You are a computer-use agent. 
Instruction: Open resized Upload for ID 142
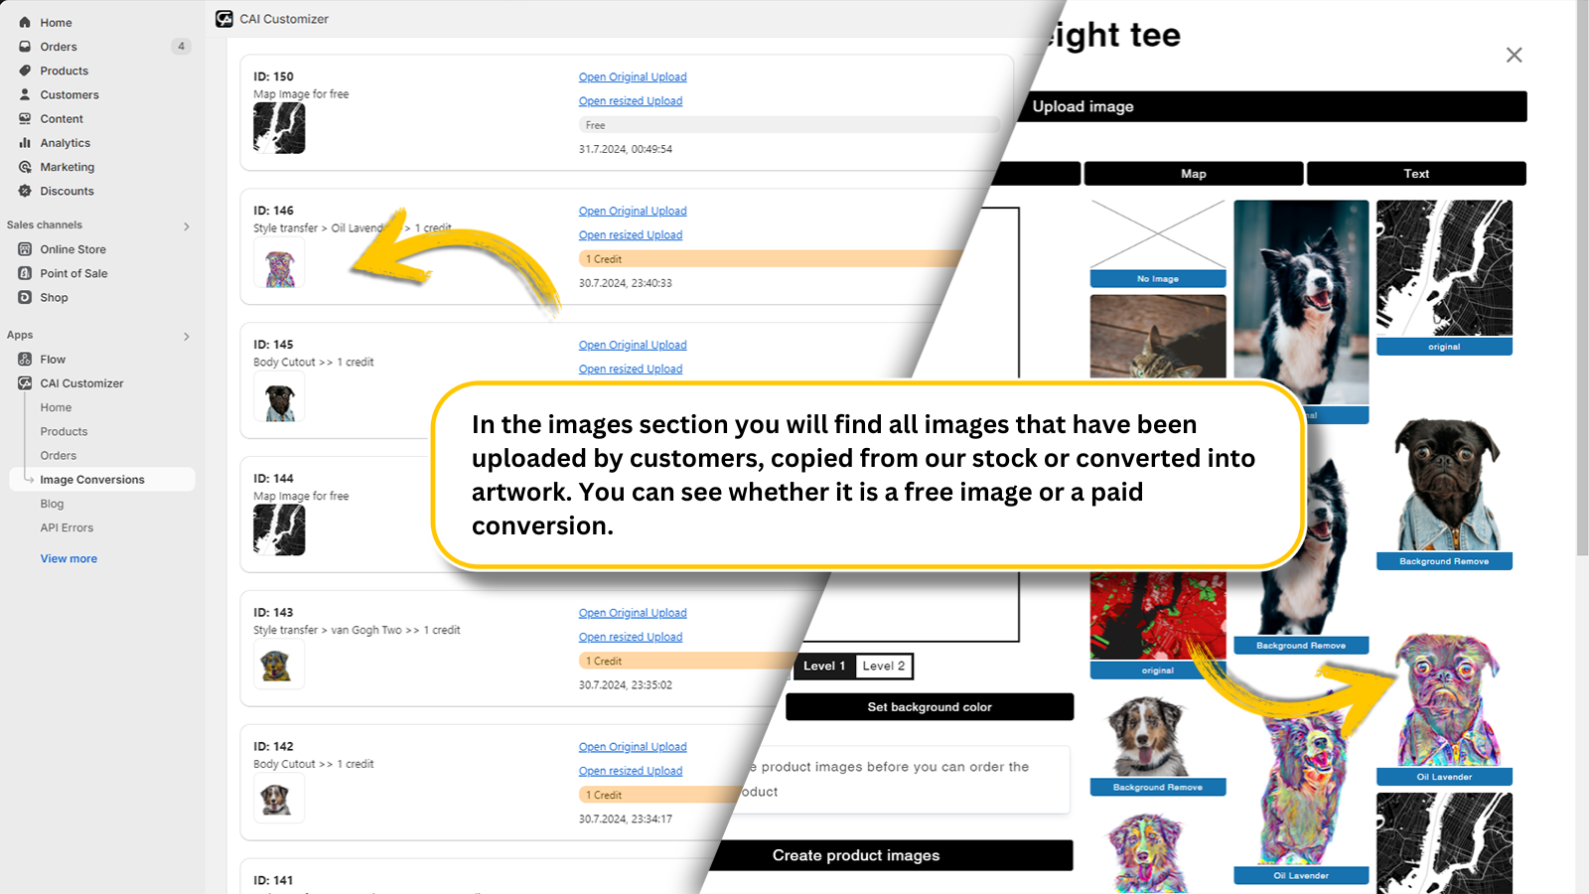(x=631, y=771)
